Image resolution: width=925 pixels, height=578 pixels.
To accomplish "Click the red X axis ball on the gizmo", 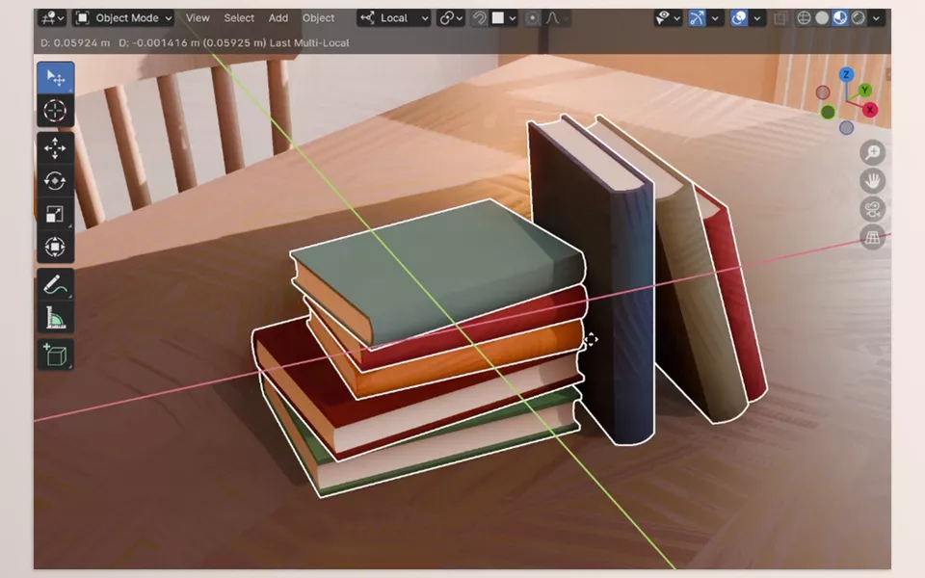I will coord(869,109).
